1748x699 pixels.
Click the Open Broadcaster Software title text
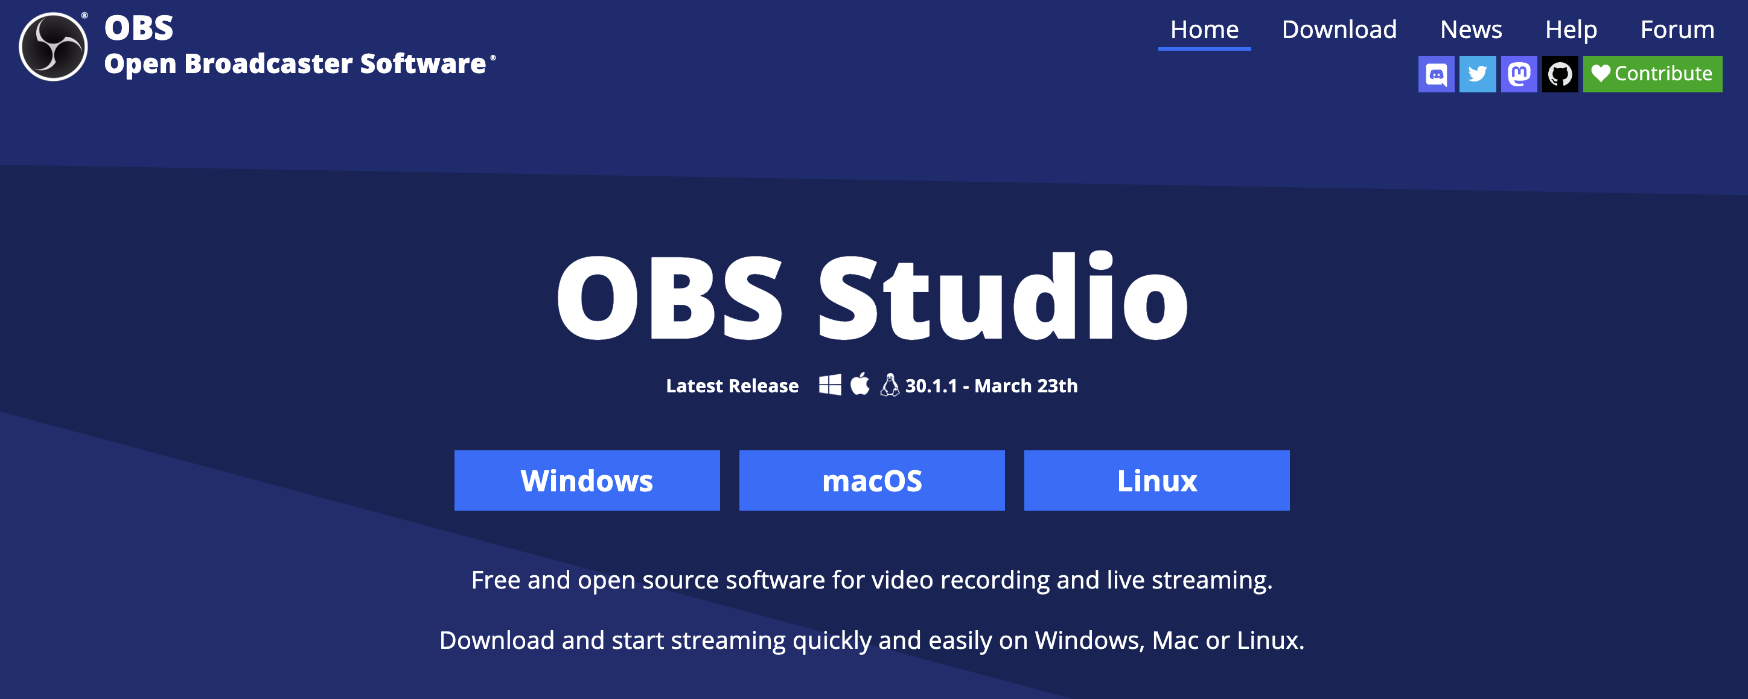click(295, 64)
